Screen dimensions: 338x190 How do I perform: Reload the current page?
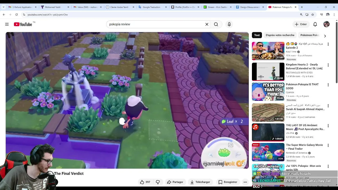point(16,15)
